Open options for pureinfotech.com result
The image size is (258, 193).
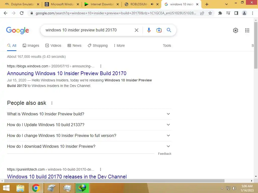click(x=100, y=169)
